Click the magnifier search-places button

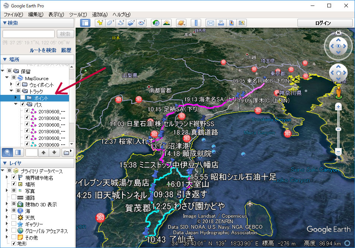click(7, 152)
